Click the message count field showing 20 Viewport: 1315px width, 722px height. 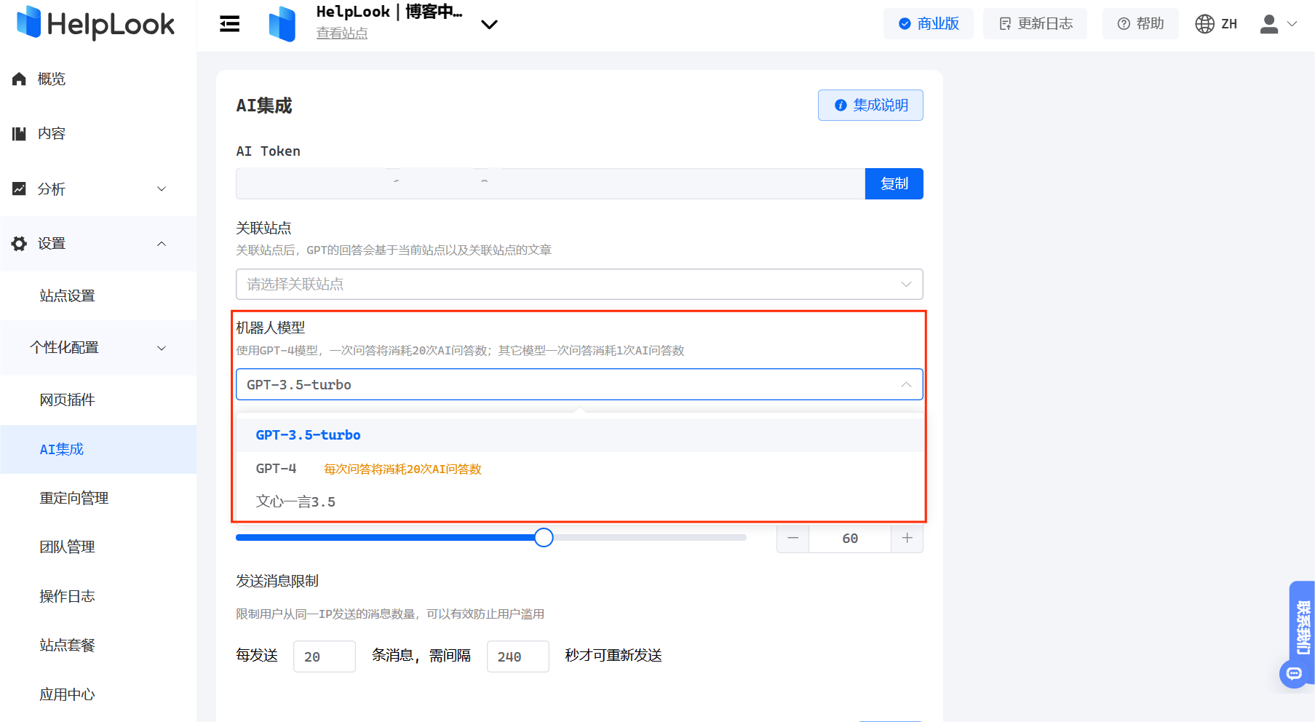[324, 656]
